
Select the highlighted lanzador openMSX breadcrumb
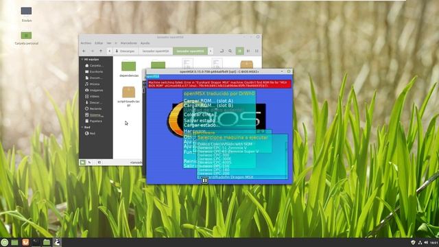tap(190, 51)
